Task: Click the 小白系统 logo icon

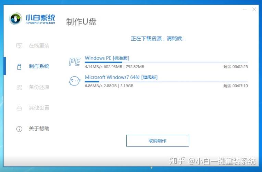Action: point(15,18)
